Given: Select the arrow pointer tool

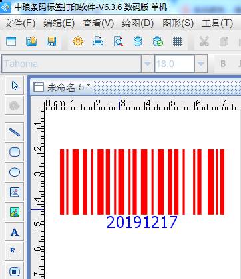Looking at the screenshot, I should tap(15, 85).
